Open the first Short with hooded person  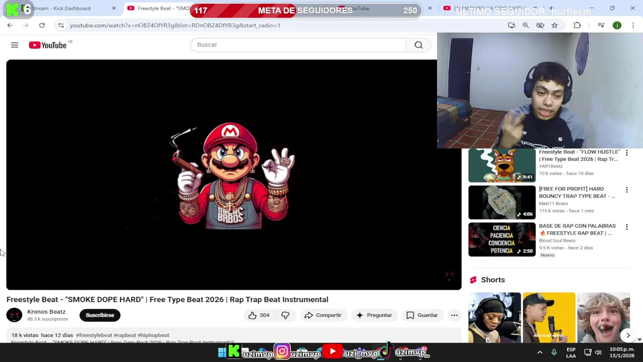point(495,317)
